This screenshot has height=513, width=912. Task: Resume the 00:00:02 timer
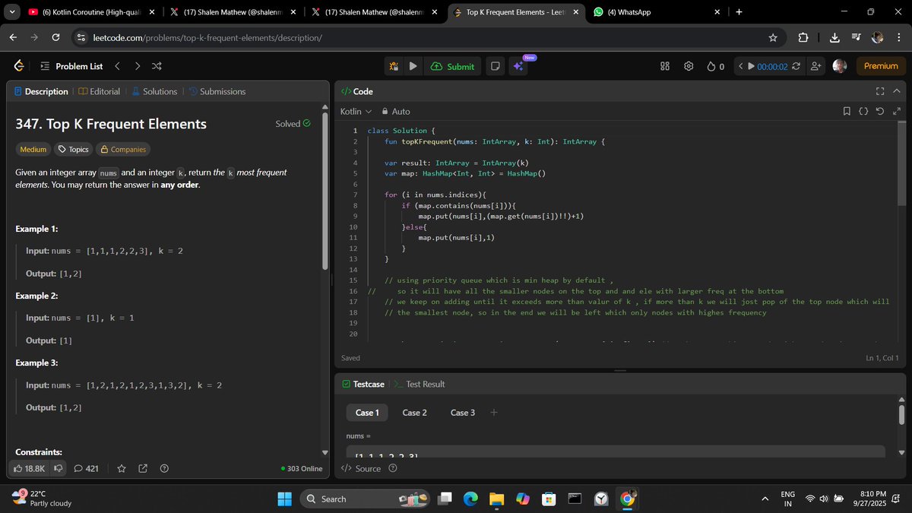pos(752,66)
